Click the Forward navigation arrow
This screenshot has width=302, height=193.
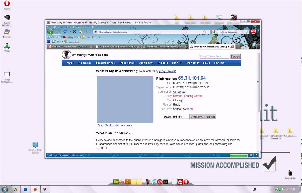(x=56, y=32)
